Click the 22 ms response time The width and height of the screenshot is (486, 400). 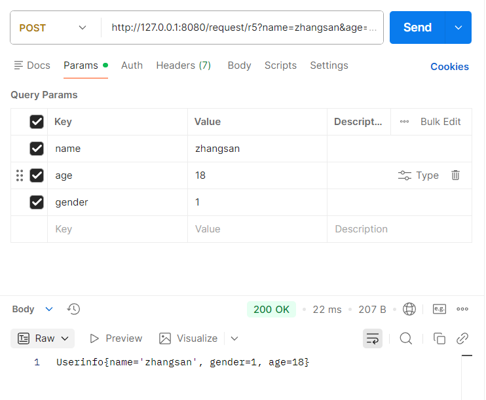pos(327,309)
